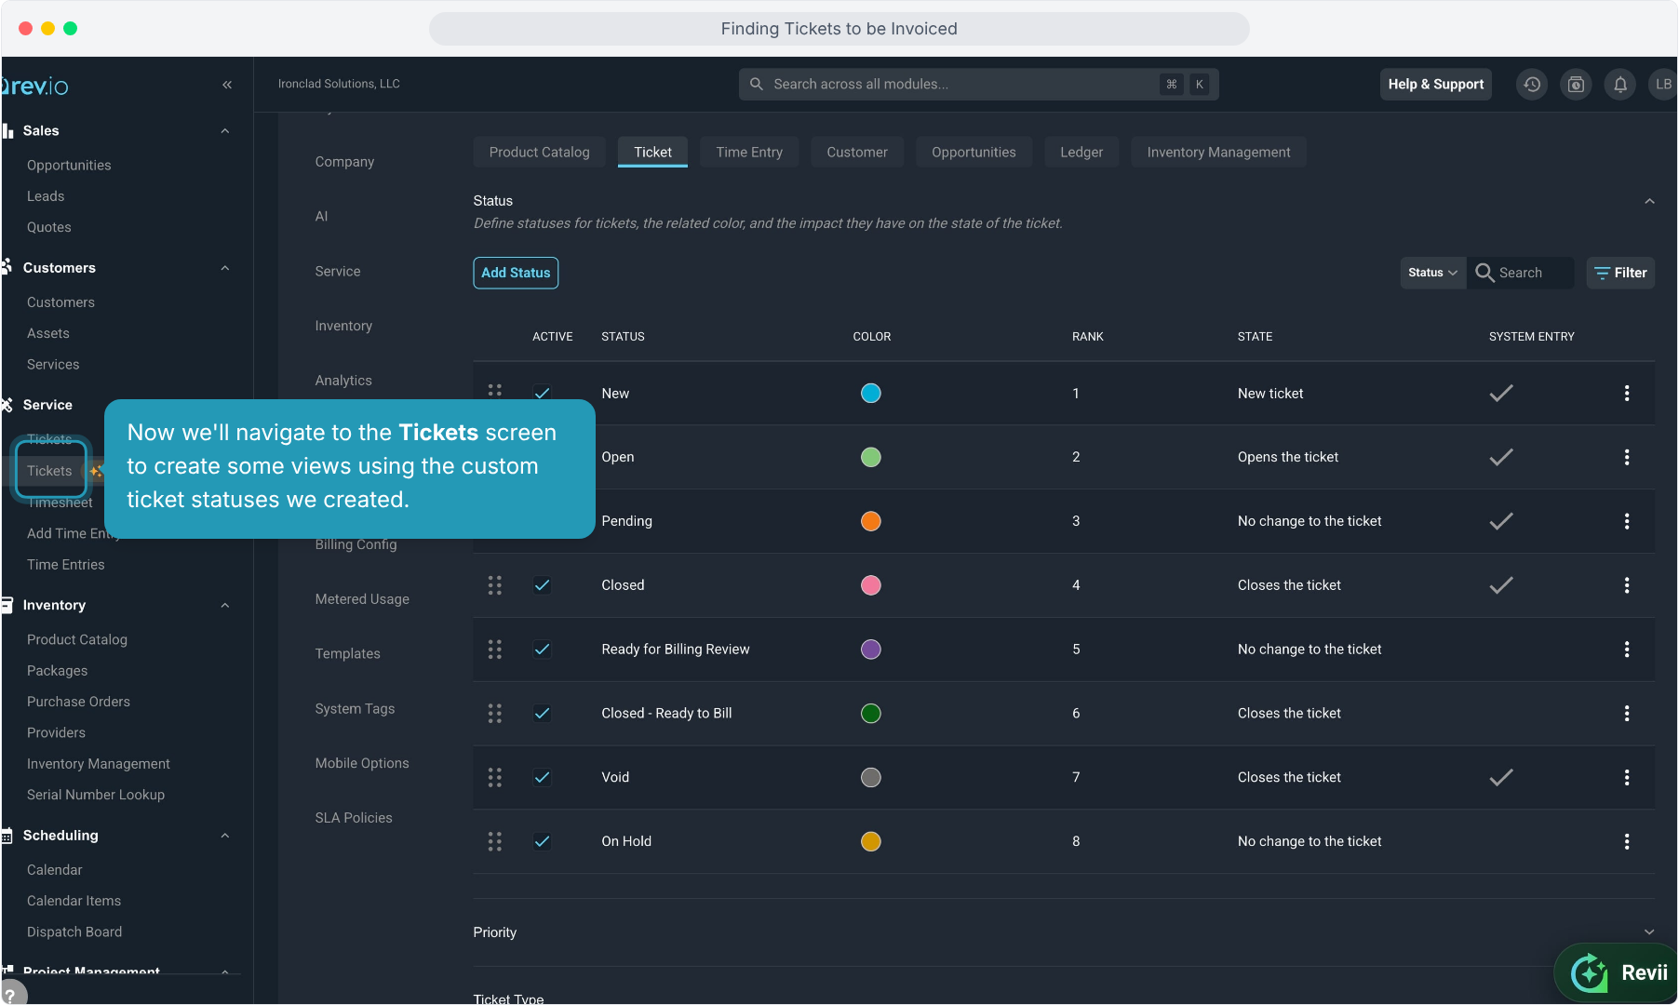Switch to the Inventory Management tab
The image size is (1679, 1005).
point(1218,152)
